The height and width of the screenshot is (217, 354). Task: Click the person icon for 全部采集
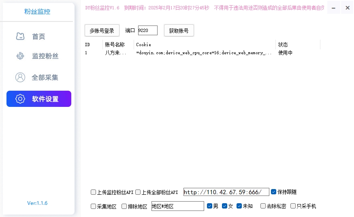[20, 77]
